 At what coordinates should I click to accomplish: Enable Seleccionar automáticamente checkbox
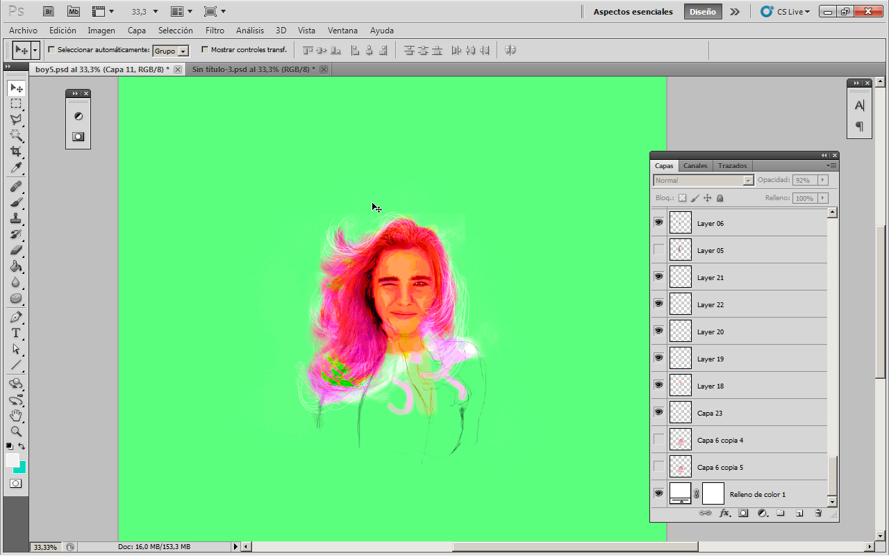point(51,50)
